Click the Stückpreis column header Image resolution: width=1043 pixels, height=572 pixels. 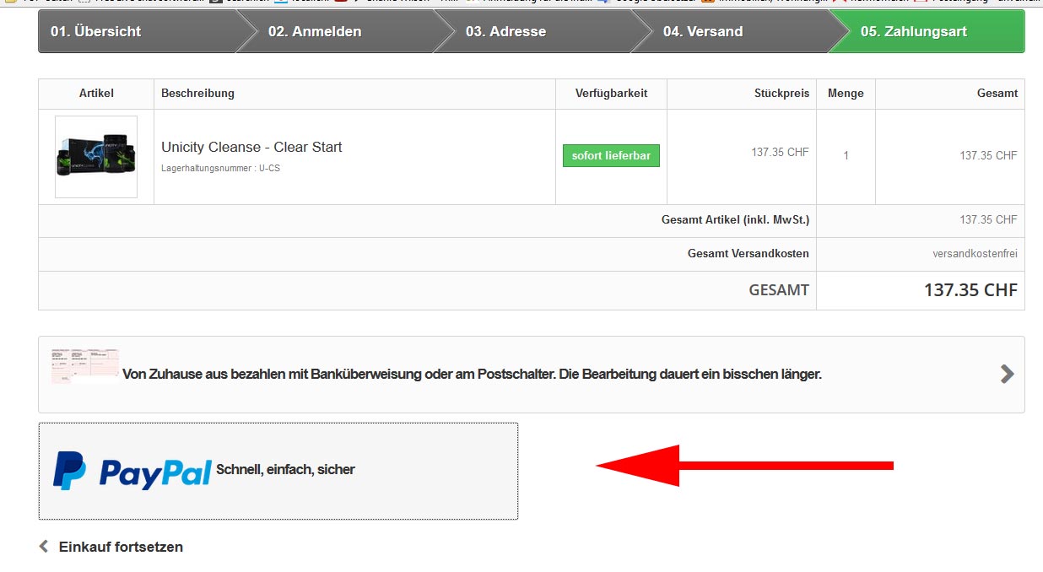781,94
